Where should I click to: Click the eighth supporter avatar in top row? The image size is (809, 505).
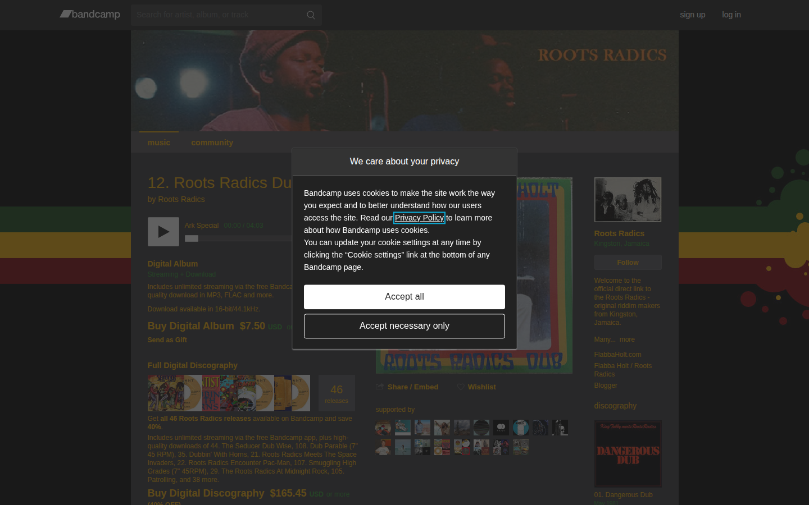(x=521, y=428)
